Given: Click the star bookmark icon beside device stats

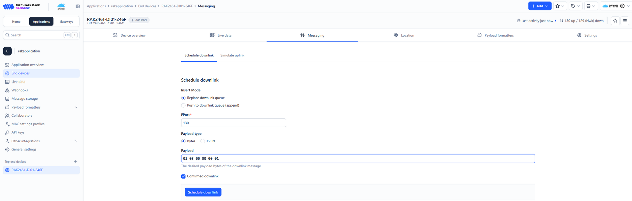Looking at the screenshot, I should pos(615,21).
